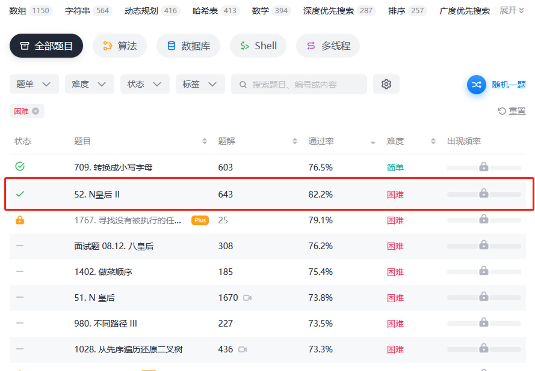This screenshot has width=535, height=371.
Task: Open the 题单 dropdown
Action: (34, 84)
